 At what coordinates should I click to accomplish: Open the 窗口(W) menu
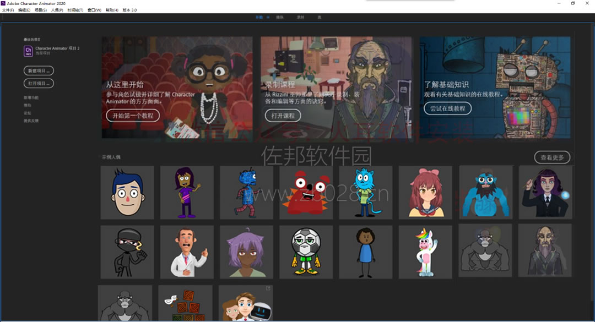[x=94, y=10]
